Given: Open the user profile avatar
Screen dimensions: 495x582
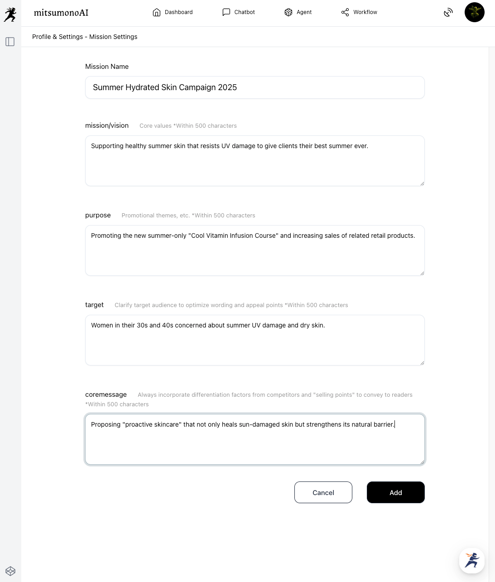Looking at the screenshot, I should (x=474, y=12).
